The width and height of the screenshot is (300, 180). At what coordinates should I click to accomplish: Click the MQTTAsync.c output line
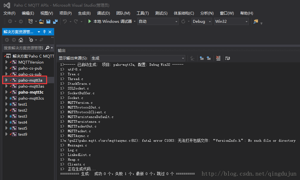point(78,136)
